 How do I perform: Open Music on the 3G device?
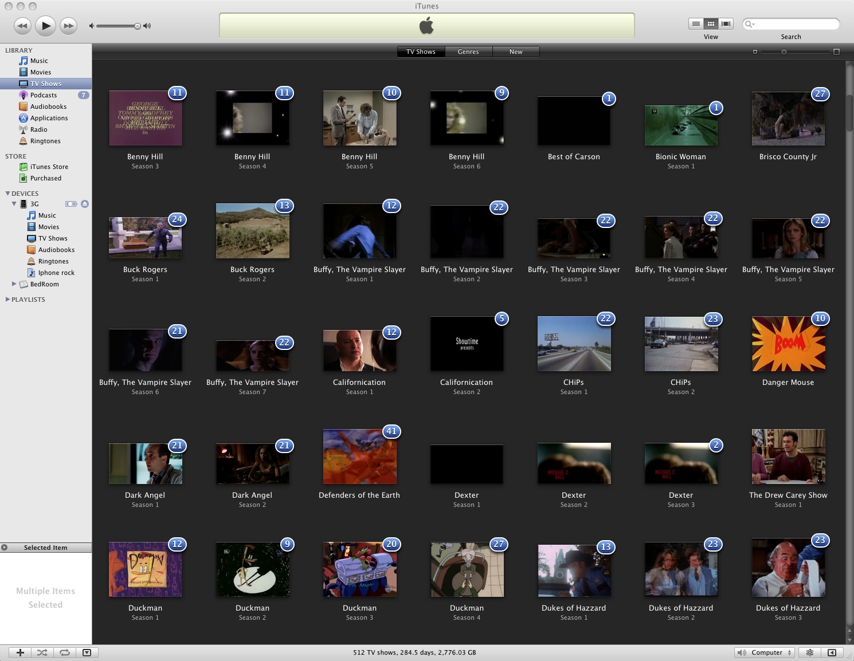pos(46,215)
